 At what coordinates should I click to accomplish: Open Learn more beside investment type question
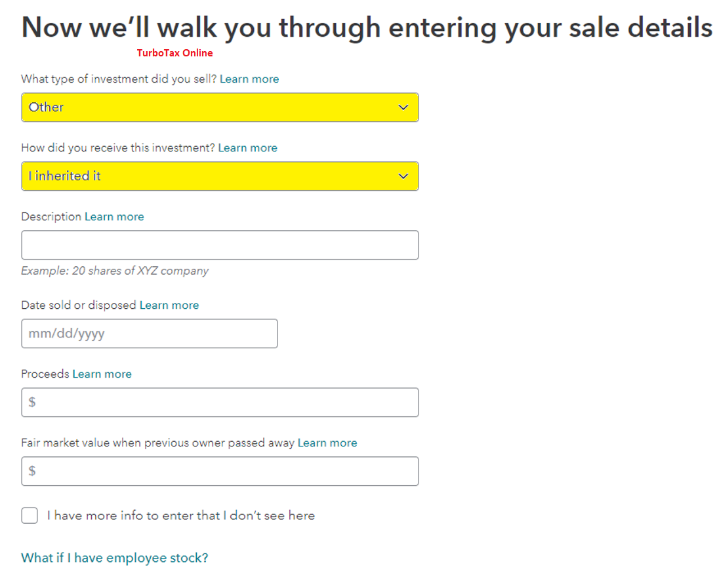[x=249, y=79]
